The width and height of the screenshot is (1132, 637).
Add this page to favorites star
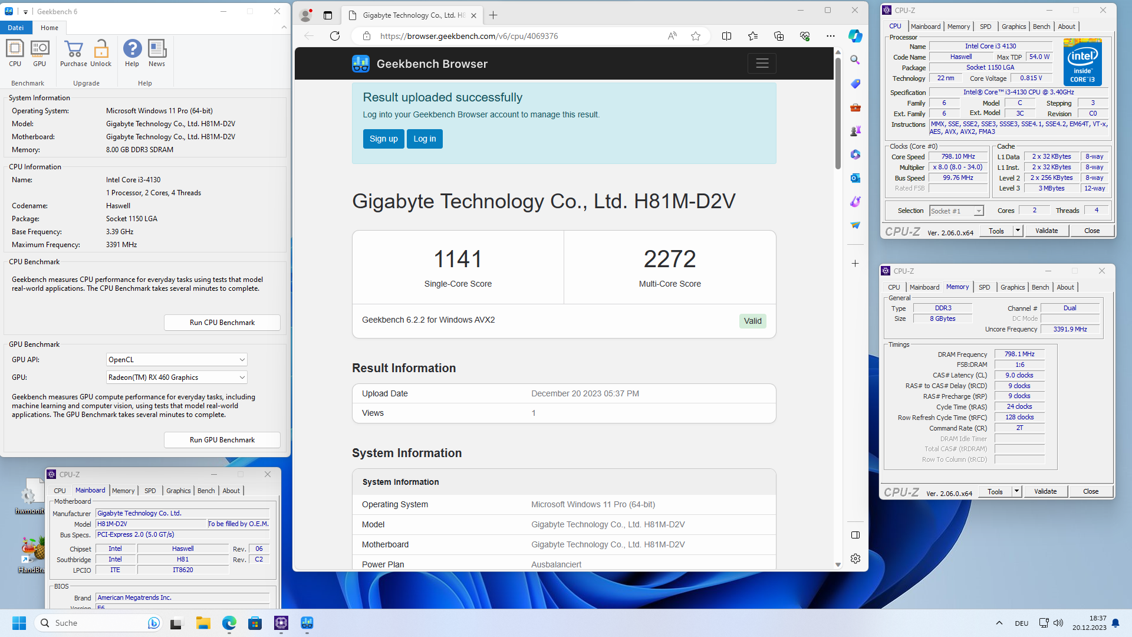696,36
